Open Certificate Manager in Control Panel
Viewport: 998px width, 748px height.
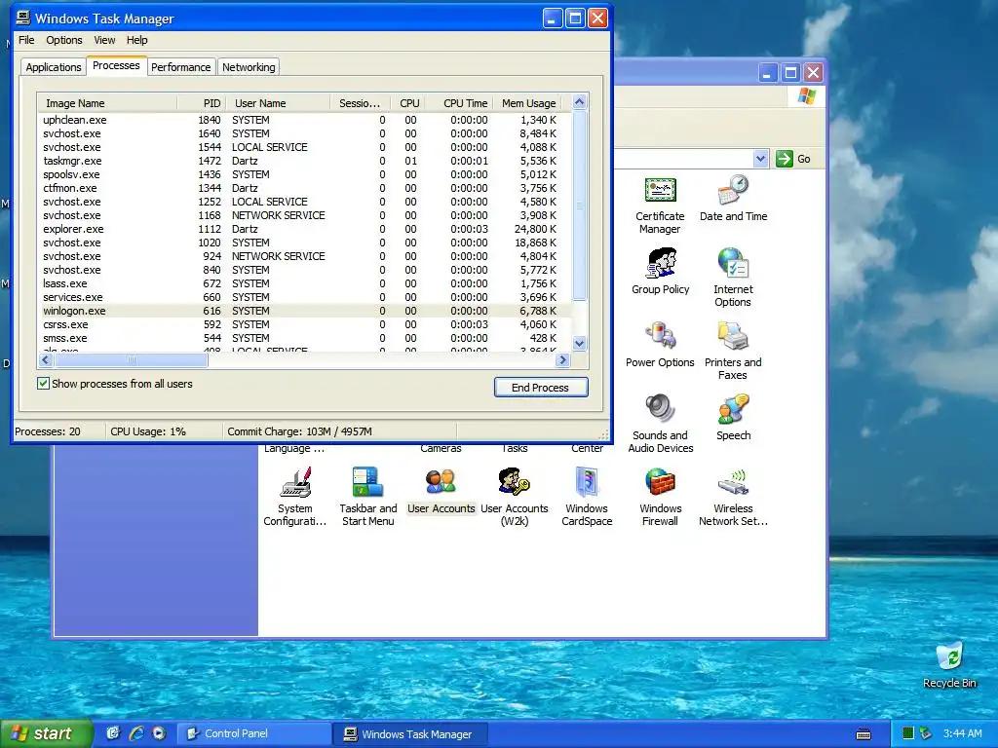[x=660, y=190]
